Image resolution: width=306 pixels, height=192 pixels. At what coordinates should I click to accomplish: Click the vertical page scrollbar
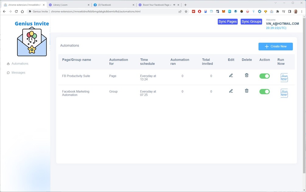(x=304, y=95)
